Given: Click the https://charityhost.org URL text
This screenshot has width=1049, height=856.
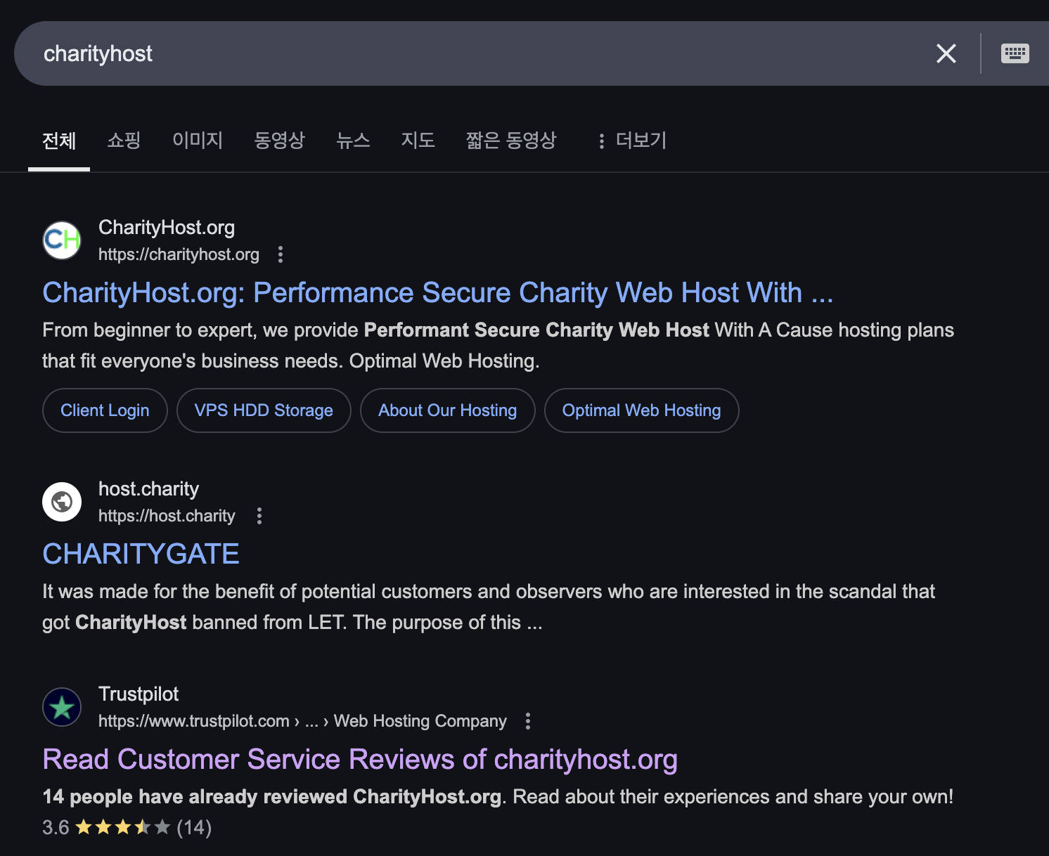Looking at the screenshot, I should 179,254.
